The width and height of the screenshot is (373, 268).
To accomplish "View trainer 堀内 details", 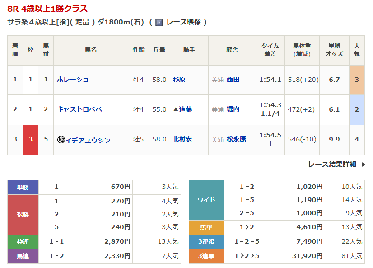I will pyautogui.click(x=233, y=109).
